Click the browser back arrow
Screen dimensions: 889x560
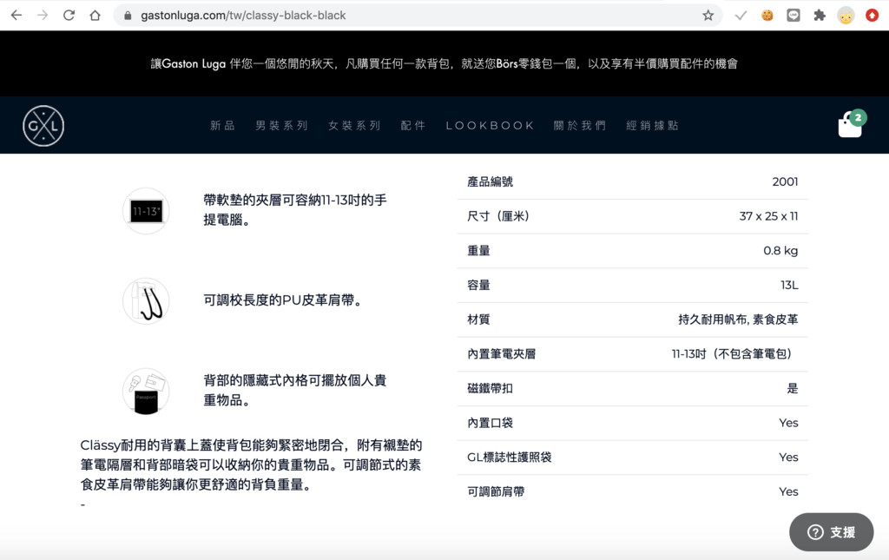click(x=16, y=16)
